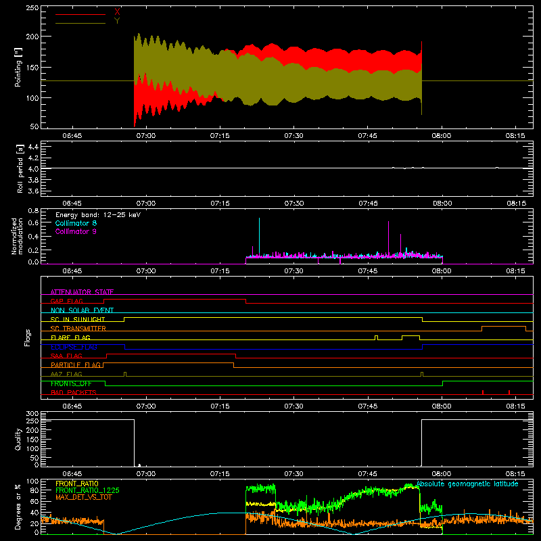The height and width of the screenshot is (541, 541).
Task: Click the red X legend line sample
Action: click(80, 14)
